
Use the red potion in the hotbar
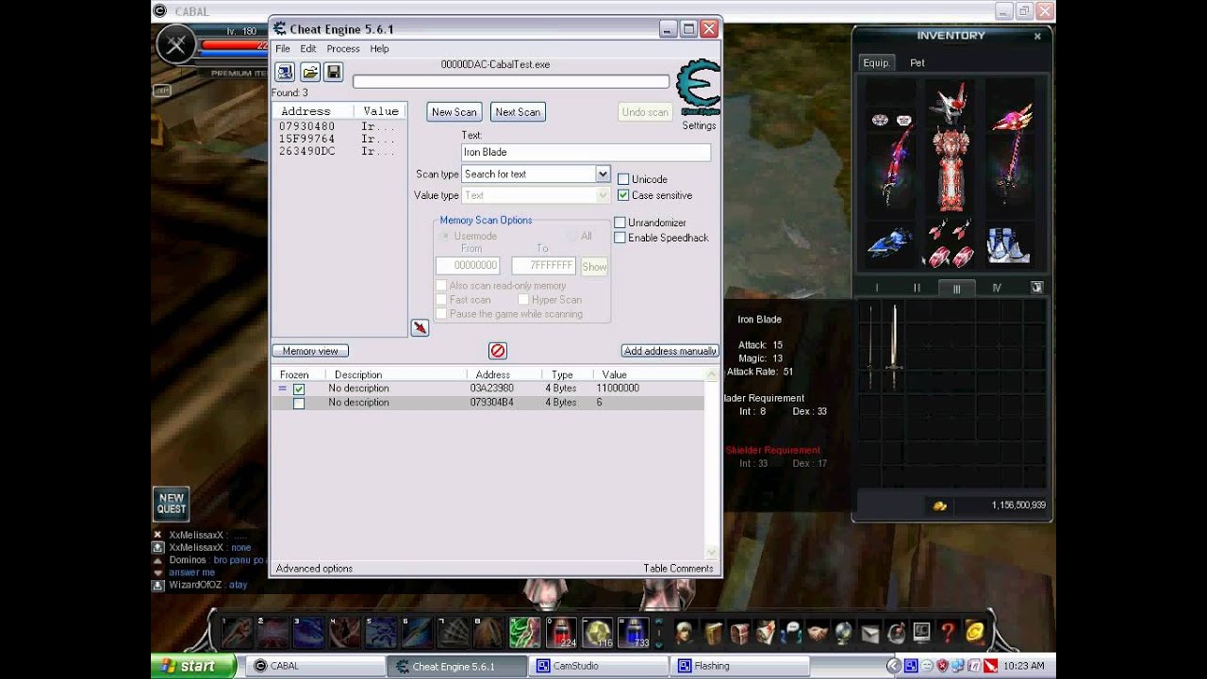point(560,631)
